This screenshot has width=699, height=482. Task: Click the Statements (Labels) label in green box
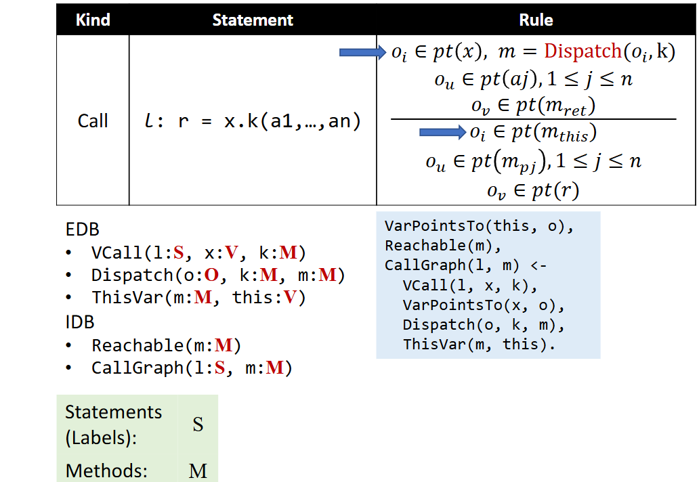pos(113,424)
